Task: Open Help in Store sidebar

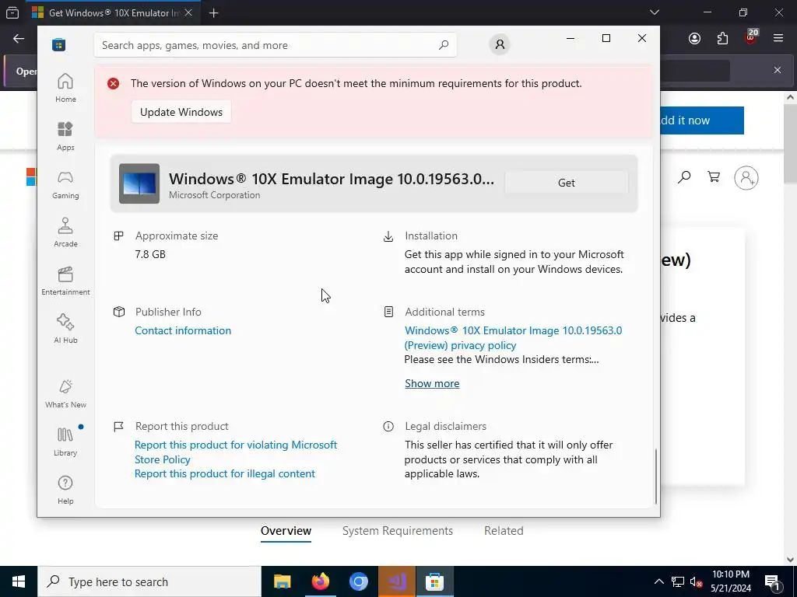Action: 65,491
